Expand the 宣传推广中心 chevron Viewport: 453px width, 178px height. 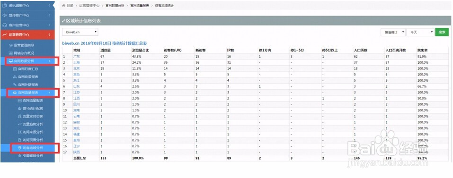coord(49,15)
